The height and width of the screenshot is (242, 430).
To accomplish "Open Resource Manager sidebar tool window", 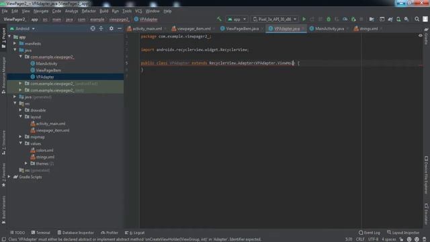I will tap(3, 75).
